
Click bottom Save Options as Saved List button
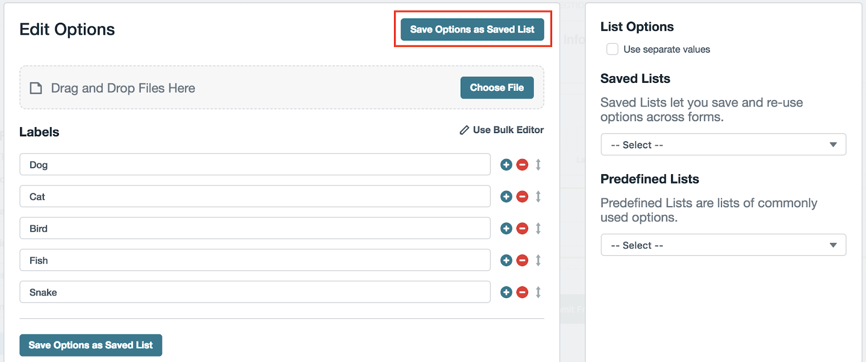pos(91,345)
